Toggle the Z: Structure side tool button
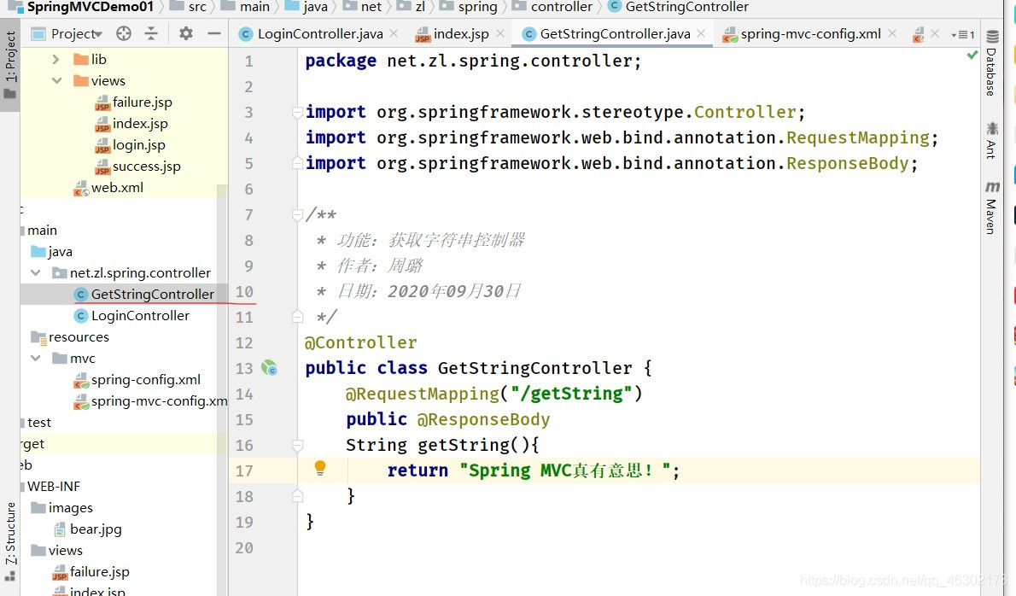This screenshot has height=596, width=1016. [9, 541]
